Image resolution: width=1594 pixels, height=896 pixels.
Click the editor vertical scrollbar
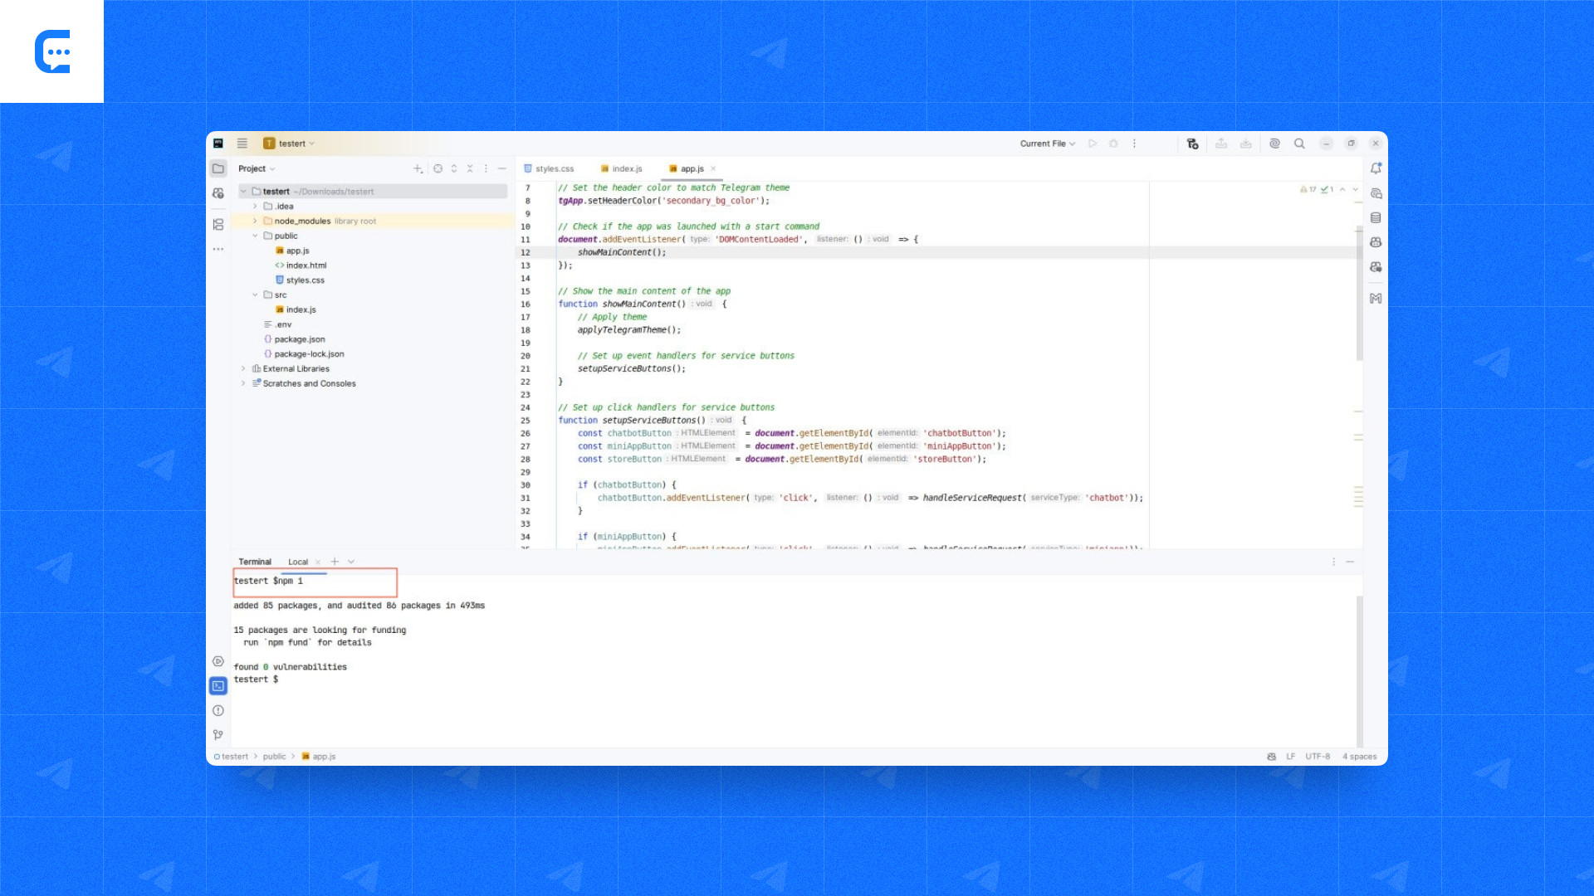tap(1359, 290)
